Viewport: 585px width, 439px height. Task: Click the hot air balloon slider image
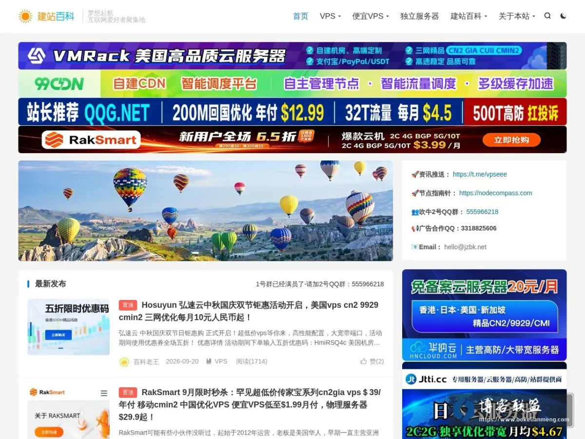pyautogui.click(x=206, y=211)
